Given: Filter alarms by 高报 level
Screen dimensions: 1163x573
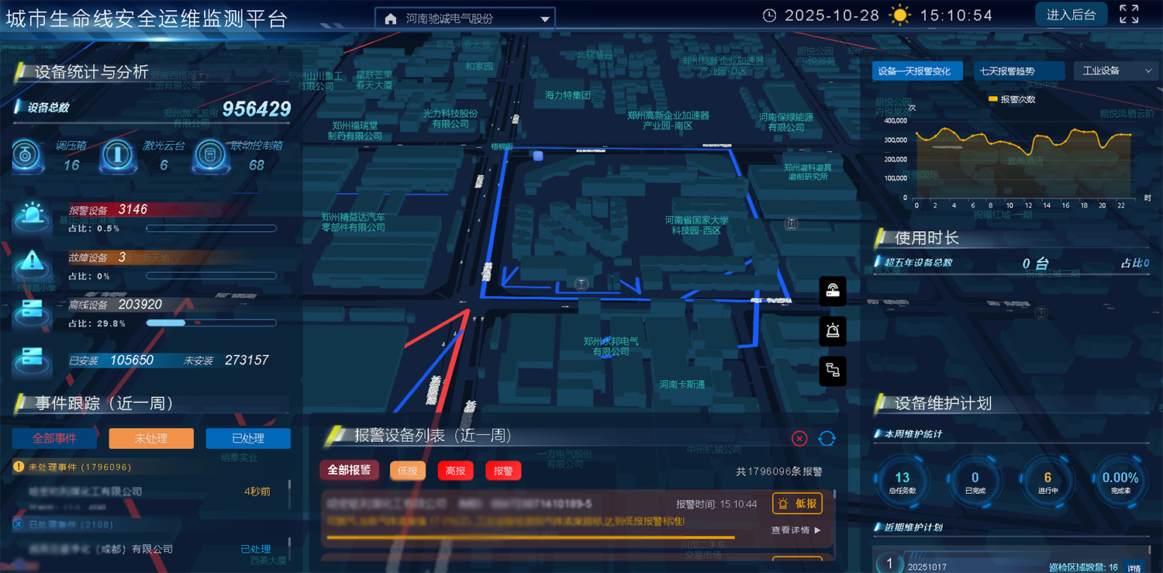Looking at the screenshot, I should click(456, 471).
